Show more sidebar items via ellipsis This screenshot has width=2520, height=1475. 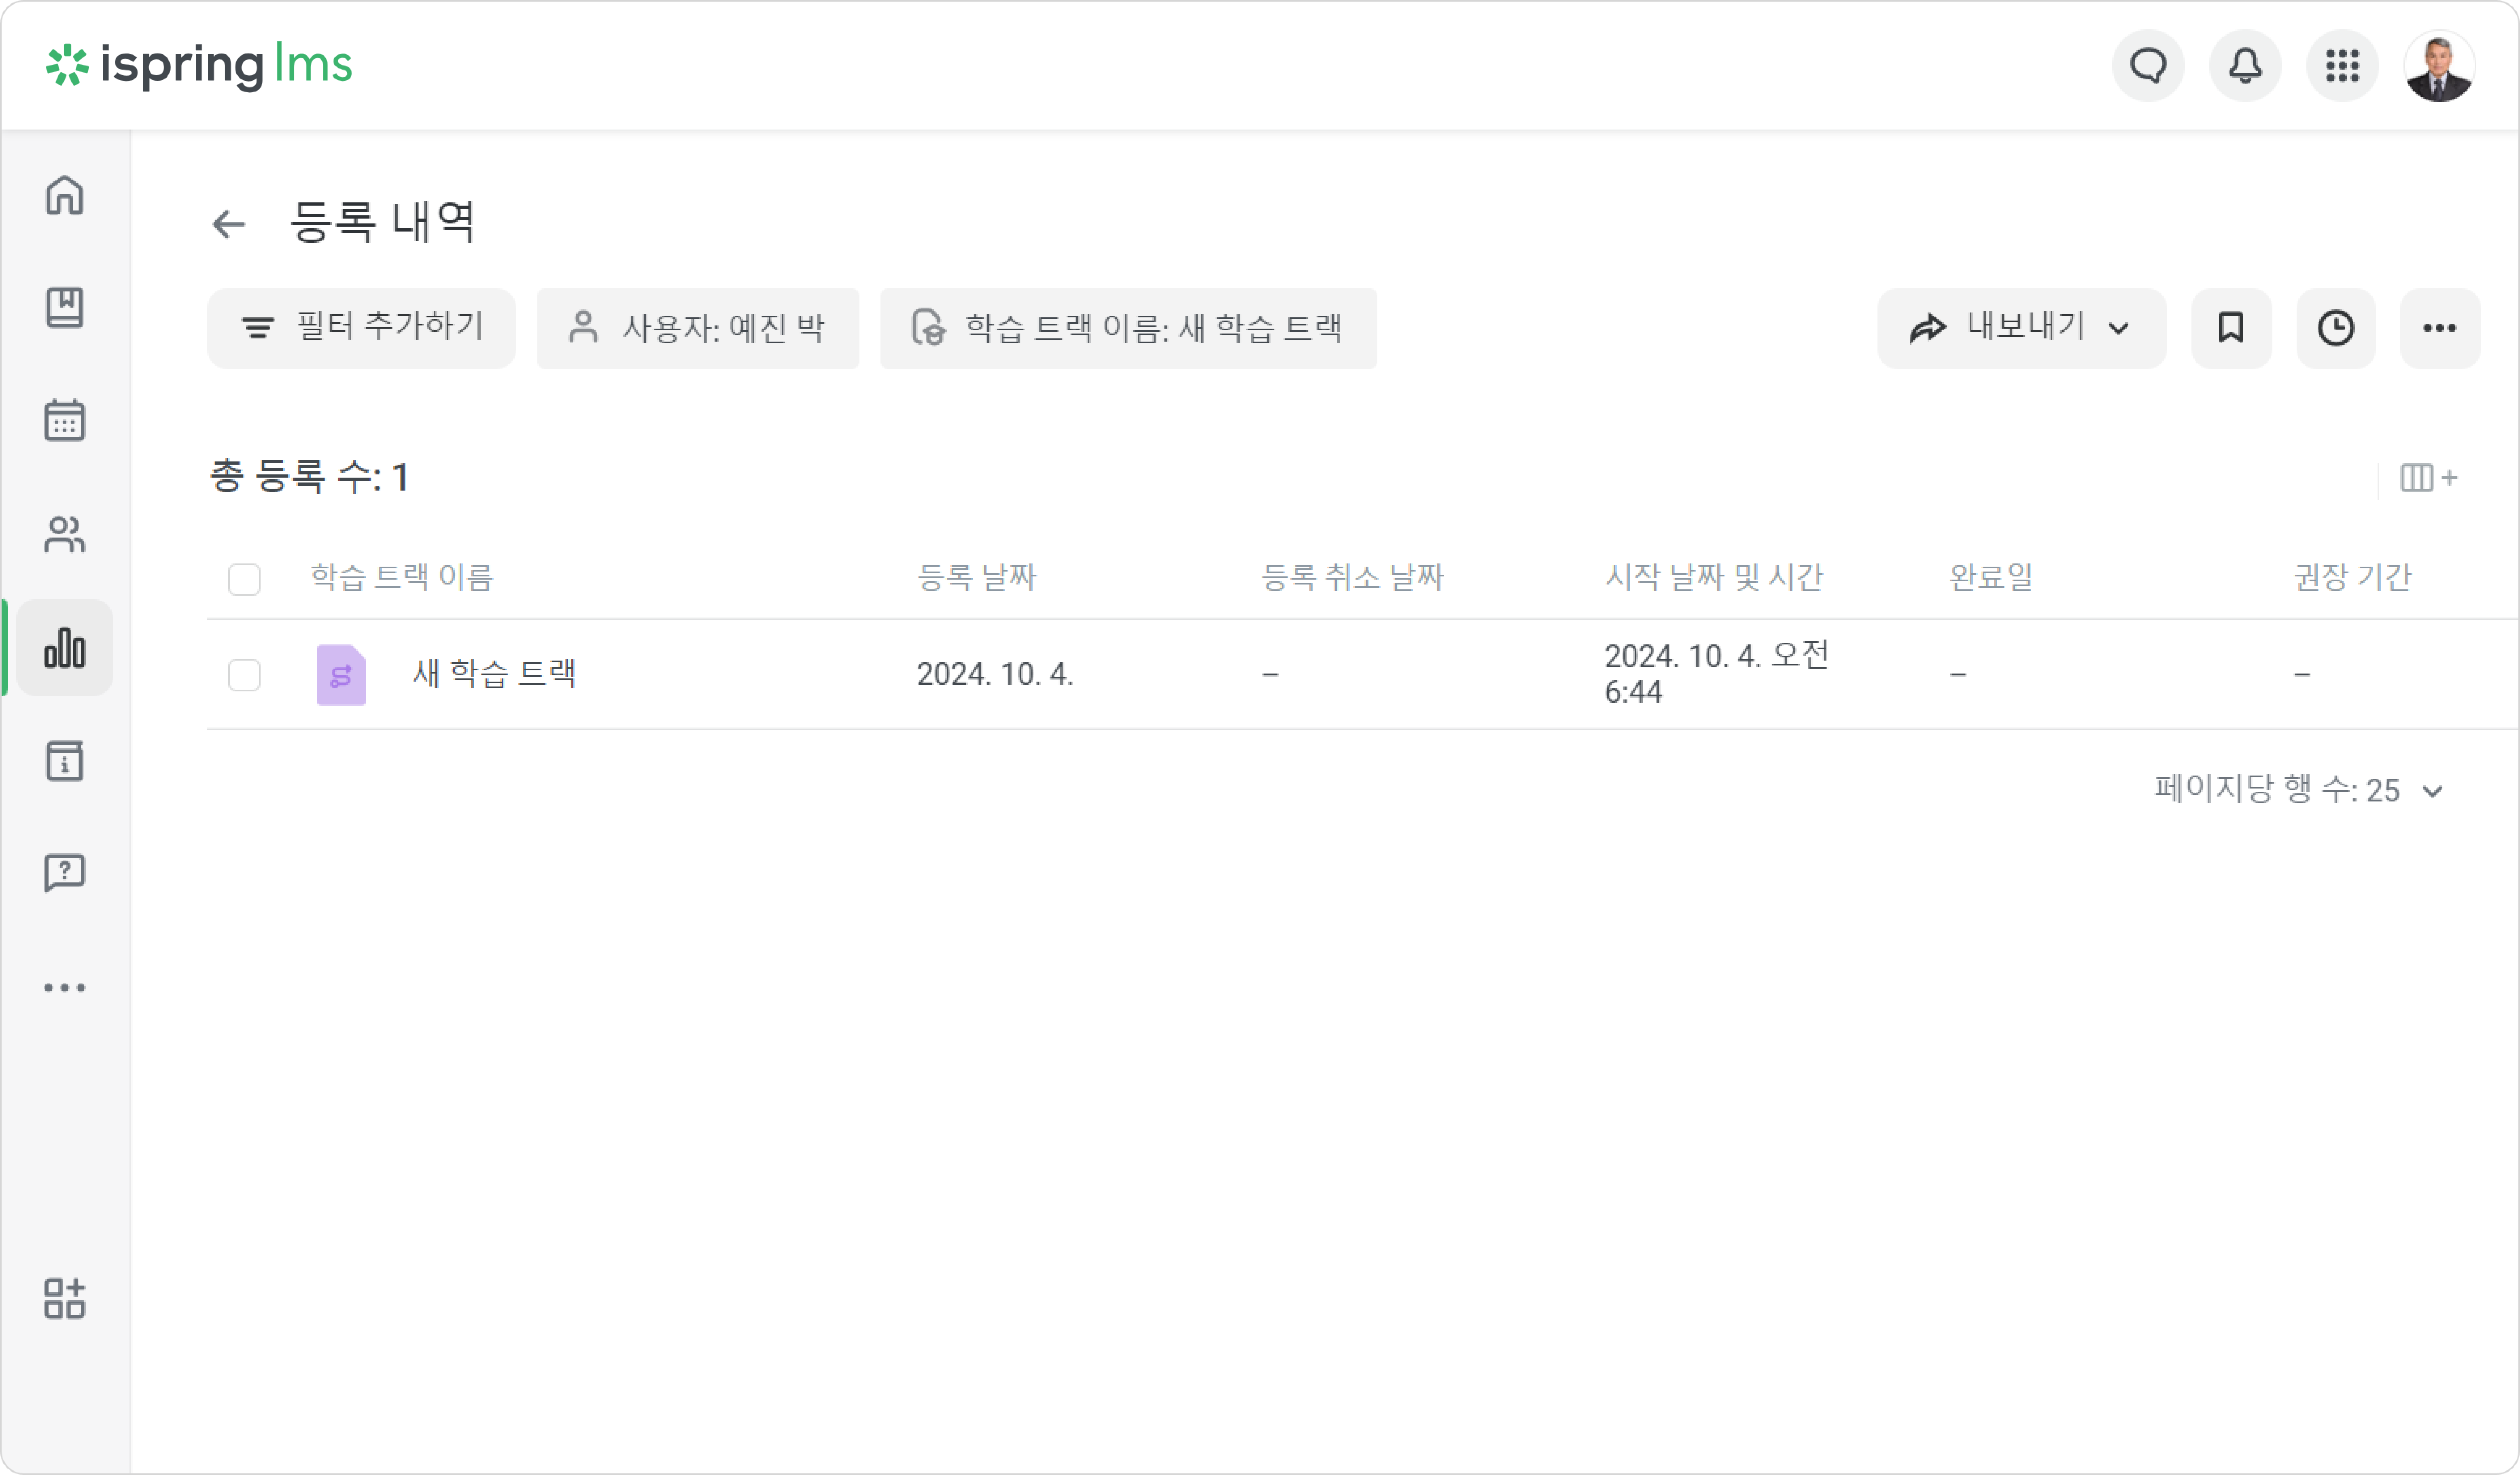(65, 988)
